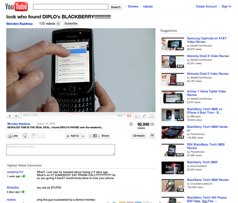238x203 pixels.
Task: Open the Share button
Action: click(x=99, y=136)
